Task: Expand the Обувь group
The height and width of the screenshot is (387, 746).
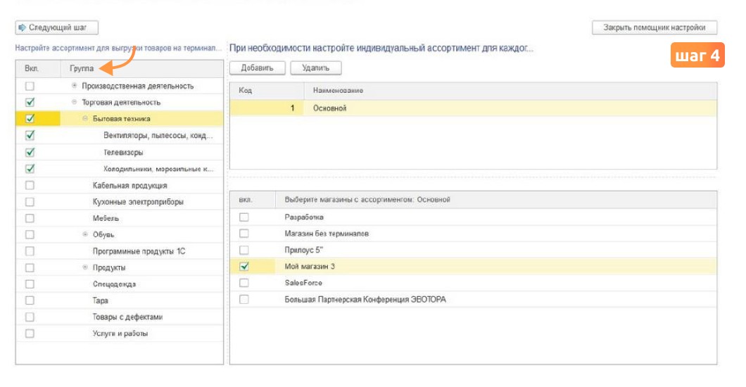Action: [85, 234]
